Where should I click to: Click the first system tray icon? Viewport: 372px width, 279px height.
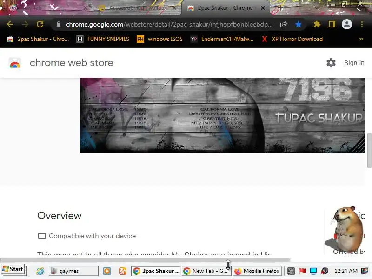click(291, 271)
